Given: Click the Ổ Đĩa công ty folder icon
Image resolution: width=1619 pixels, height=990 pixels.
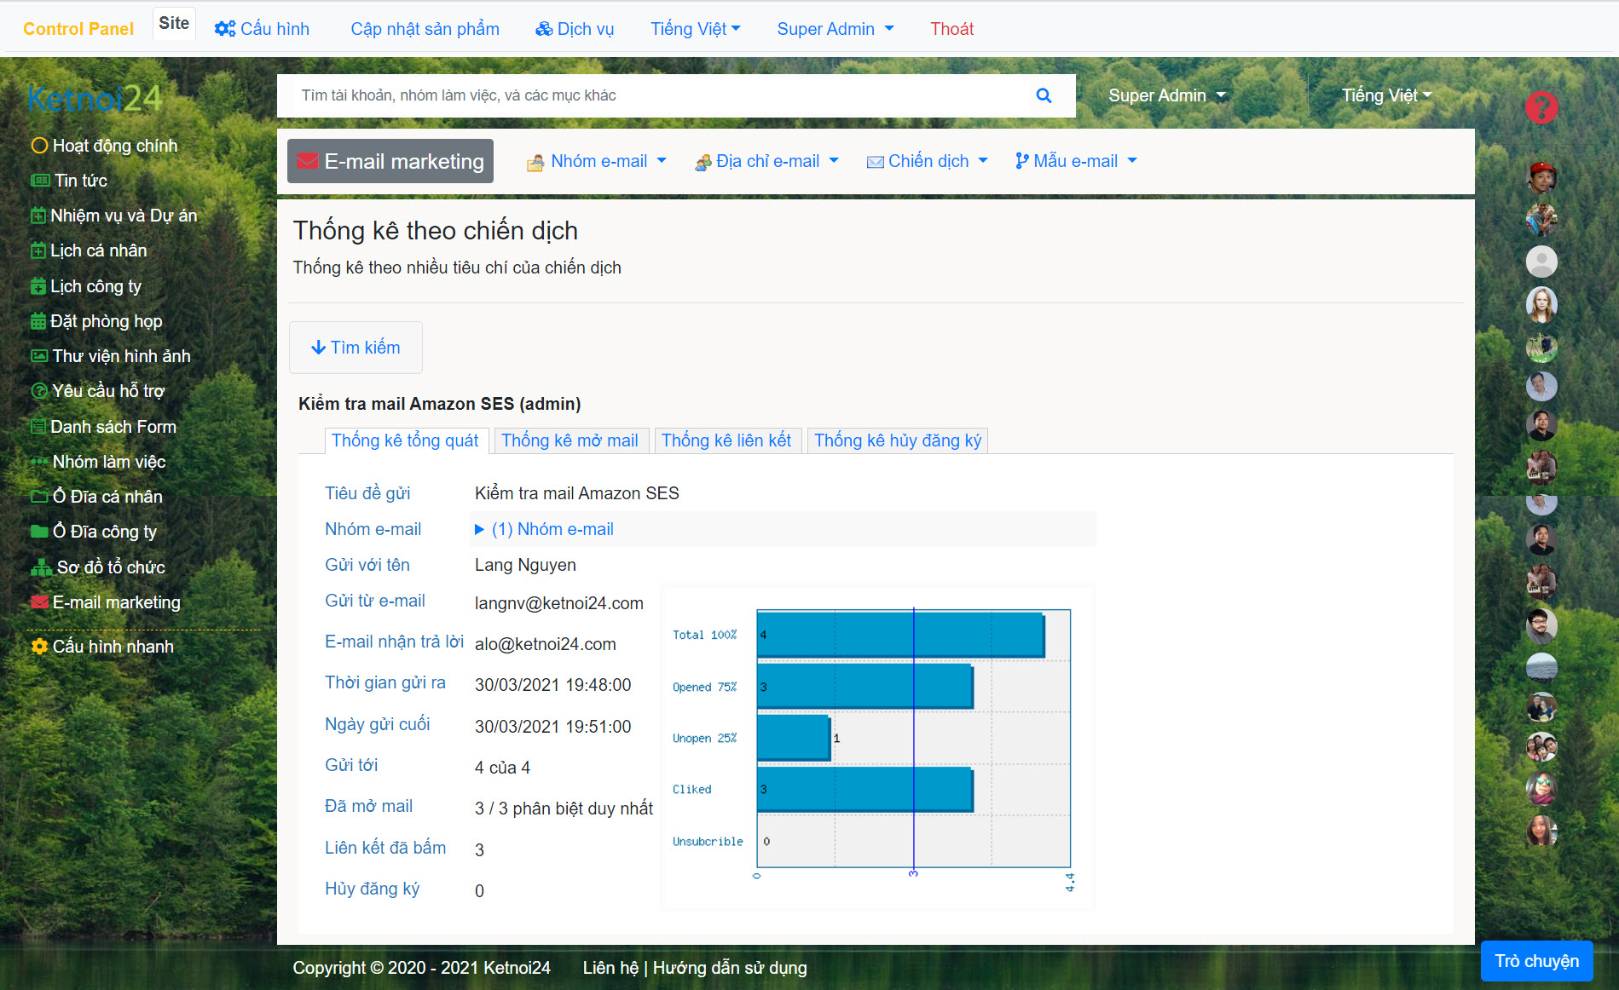Looking at the screenshot, I should pyautogui.click(x=39, y=532).
